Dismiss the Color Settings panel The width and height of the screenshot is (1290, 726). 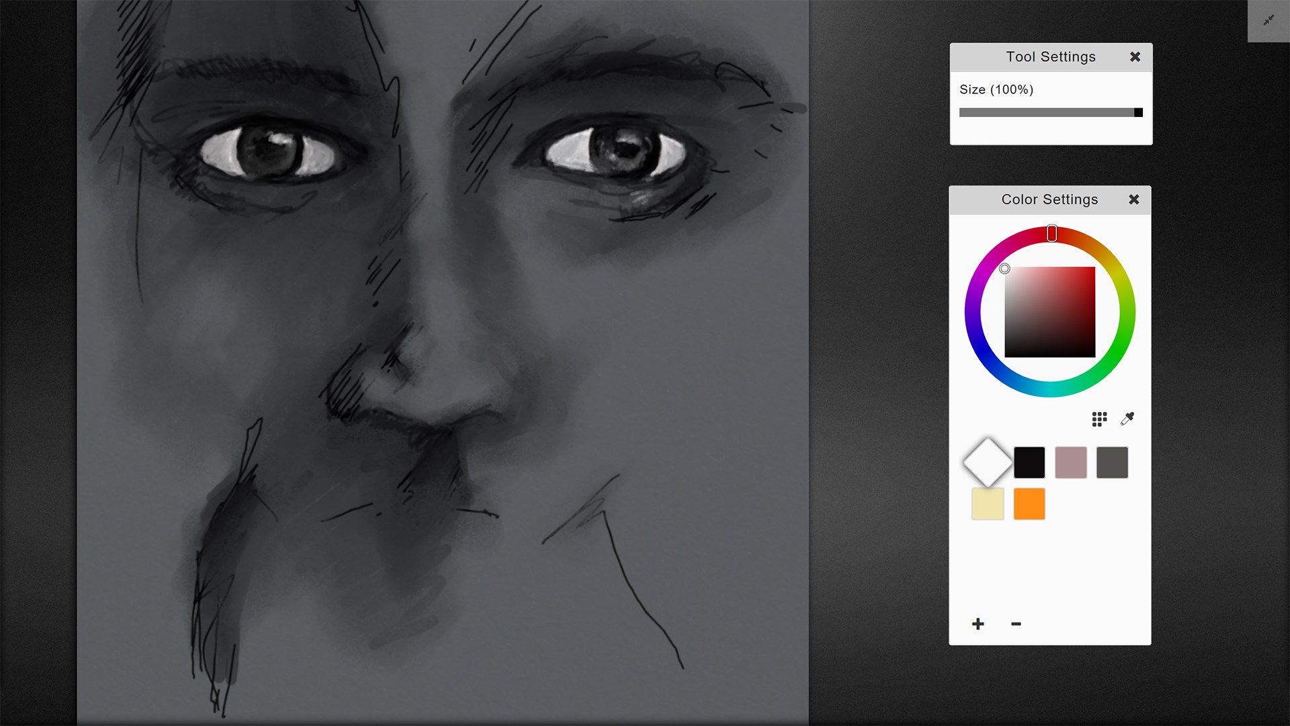pos(1133,200)
